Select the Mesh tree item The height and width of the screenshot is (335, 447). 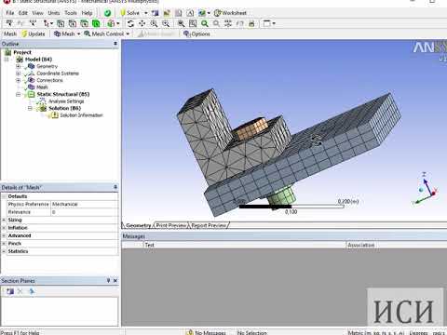click(42, 87)
